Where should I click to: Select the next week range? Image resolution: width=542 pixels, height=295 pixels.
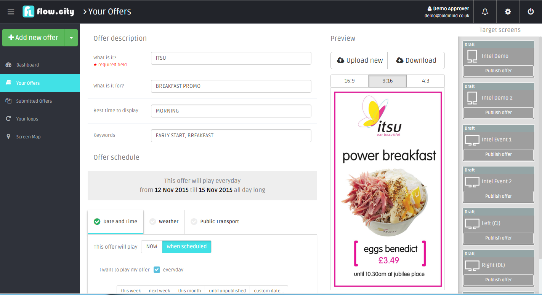click(159, 290)
